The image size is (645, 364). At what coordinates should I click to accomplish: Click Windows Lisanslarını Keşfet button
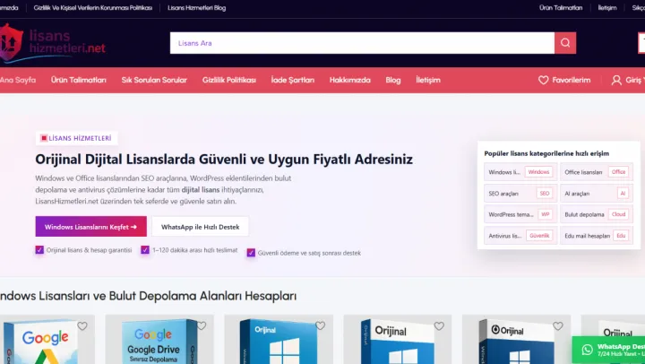90,227
